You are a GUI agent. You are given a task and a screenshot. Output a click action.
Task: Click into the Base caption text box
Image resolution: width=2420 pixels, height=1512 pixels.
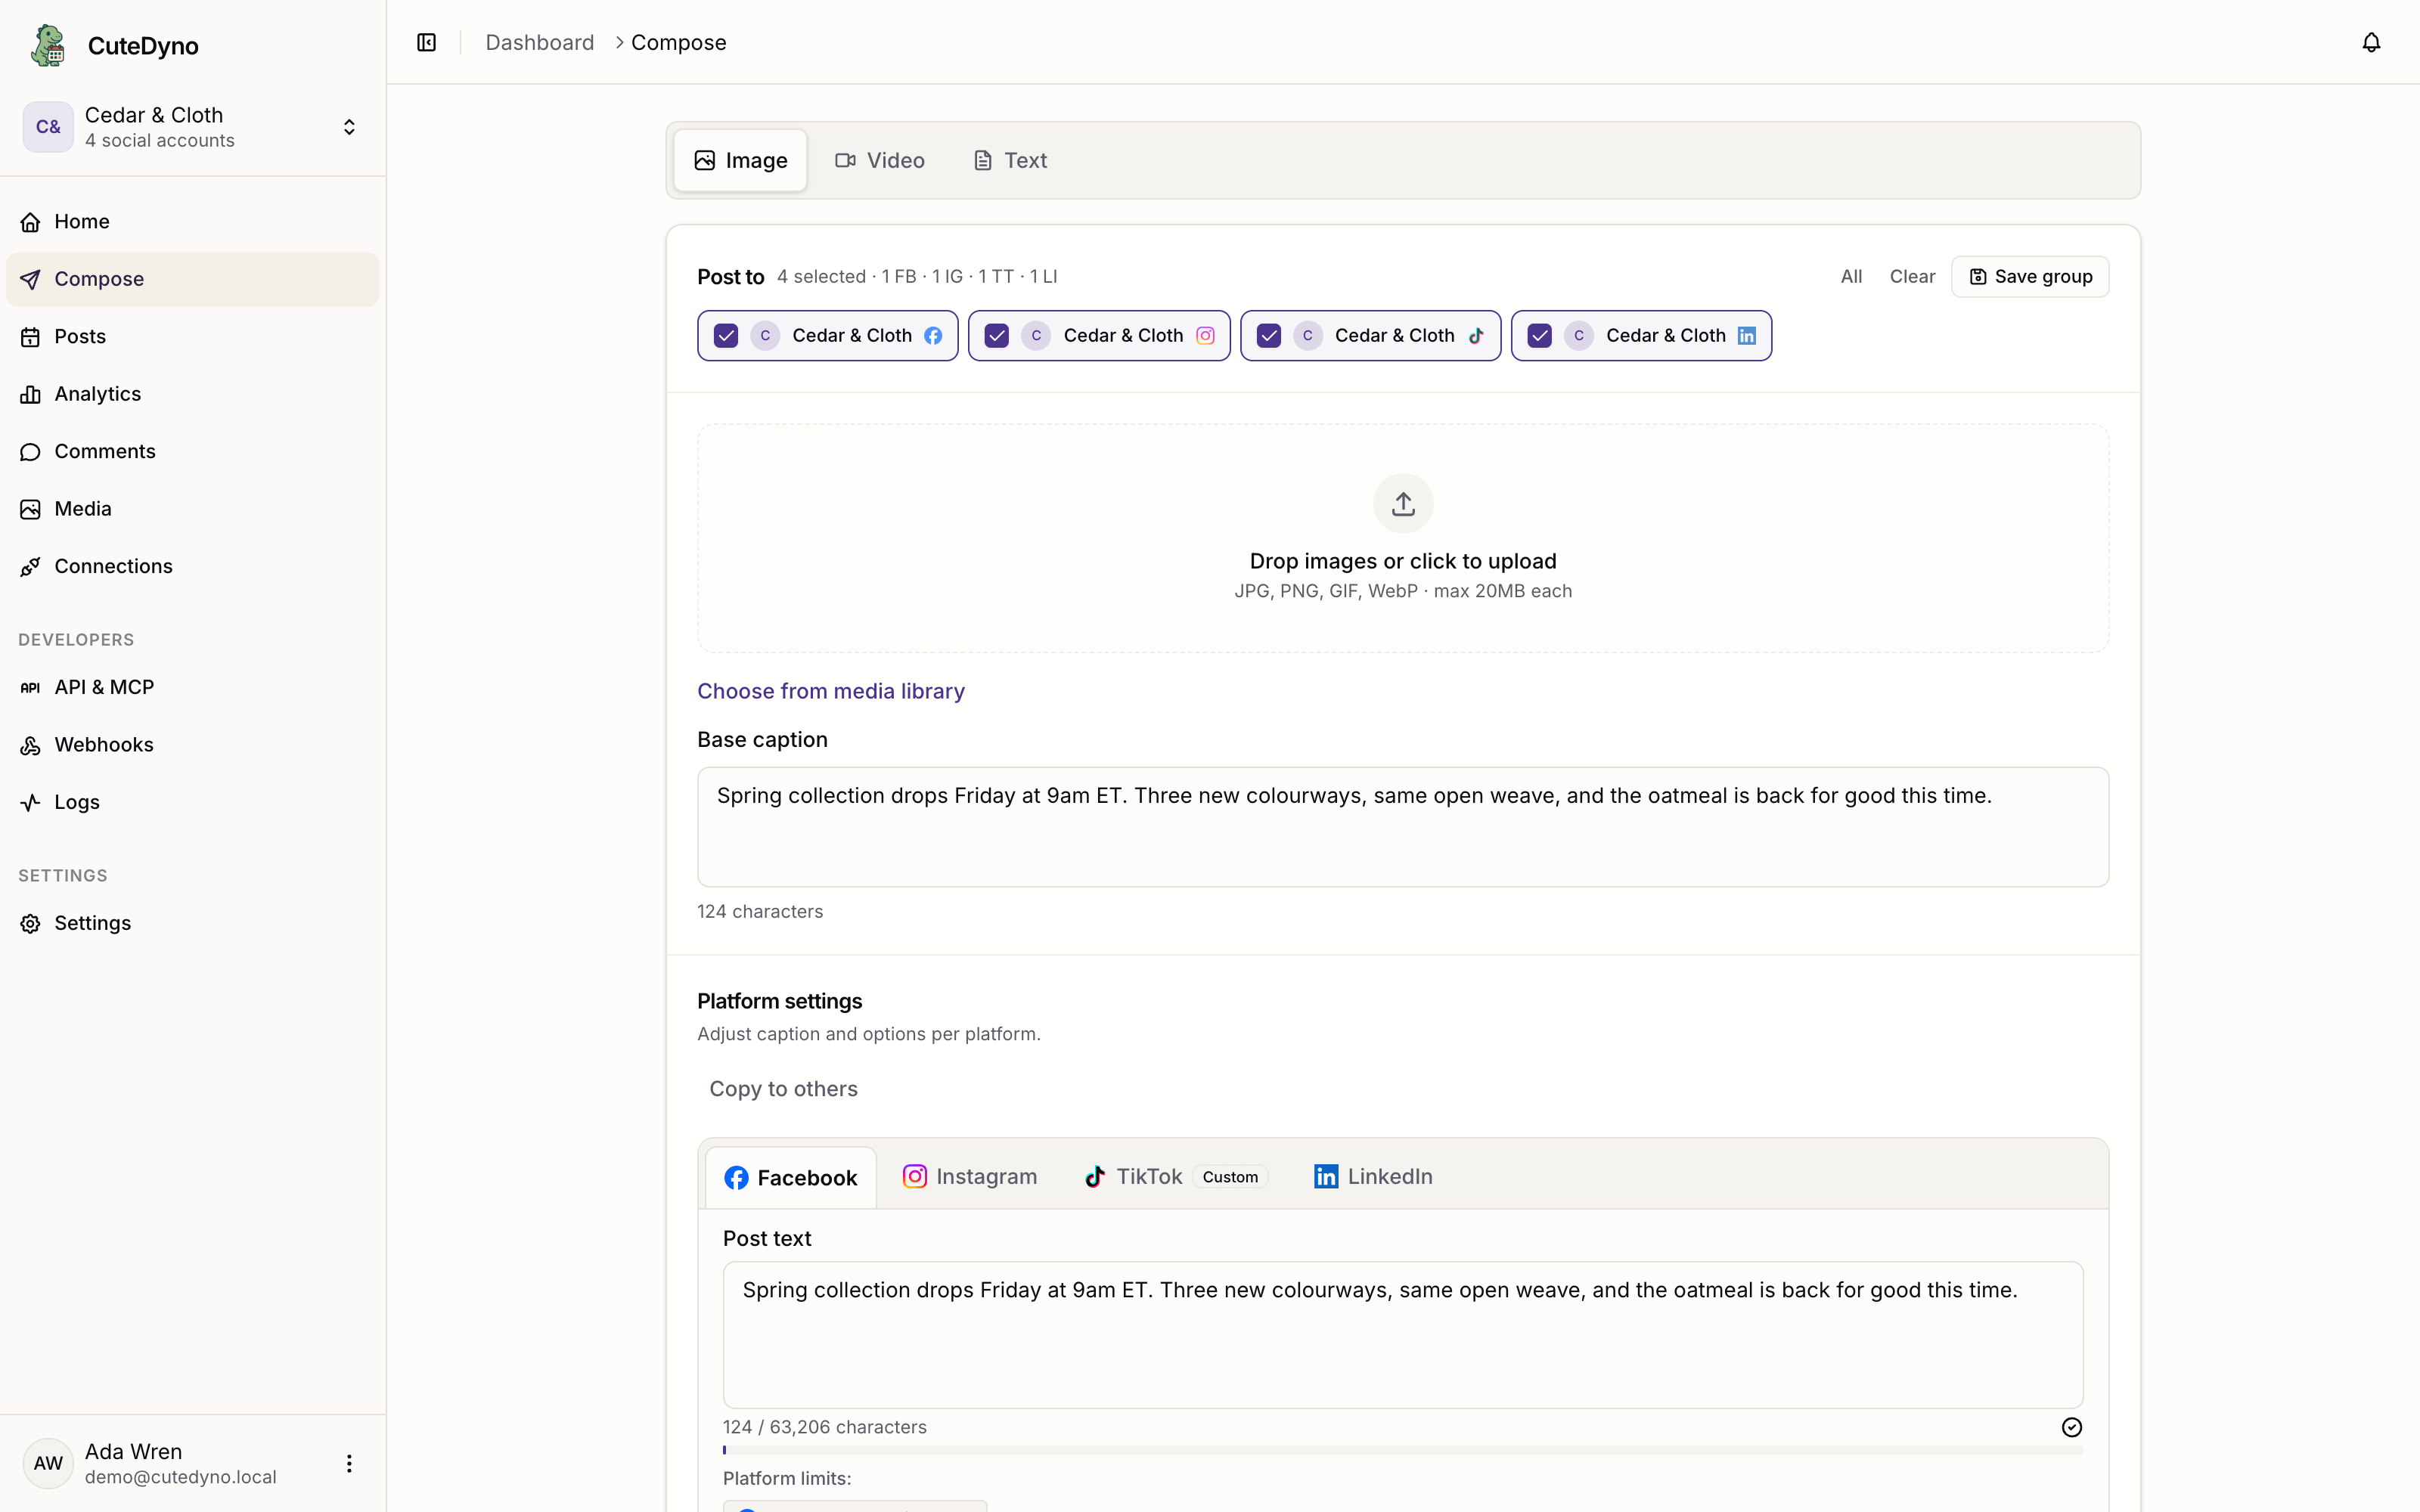(x=1403, y=827)
